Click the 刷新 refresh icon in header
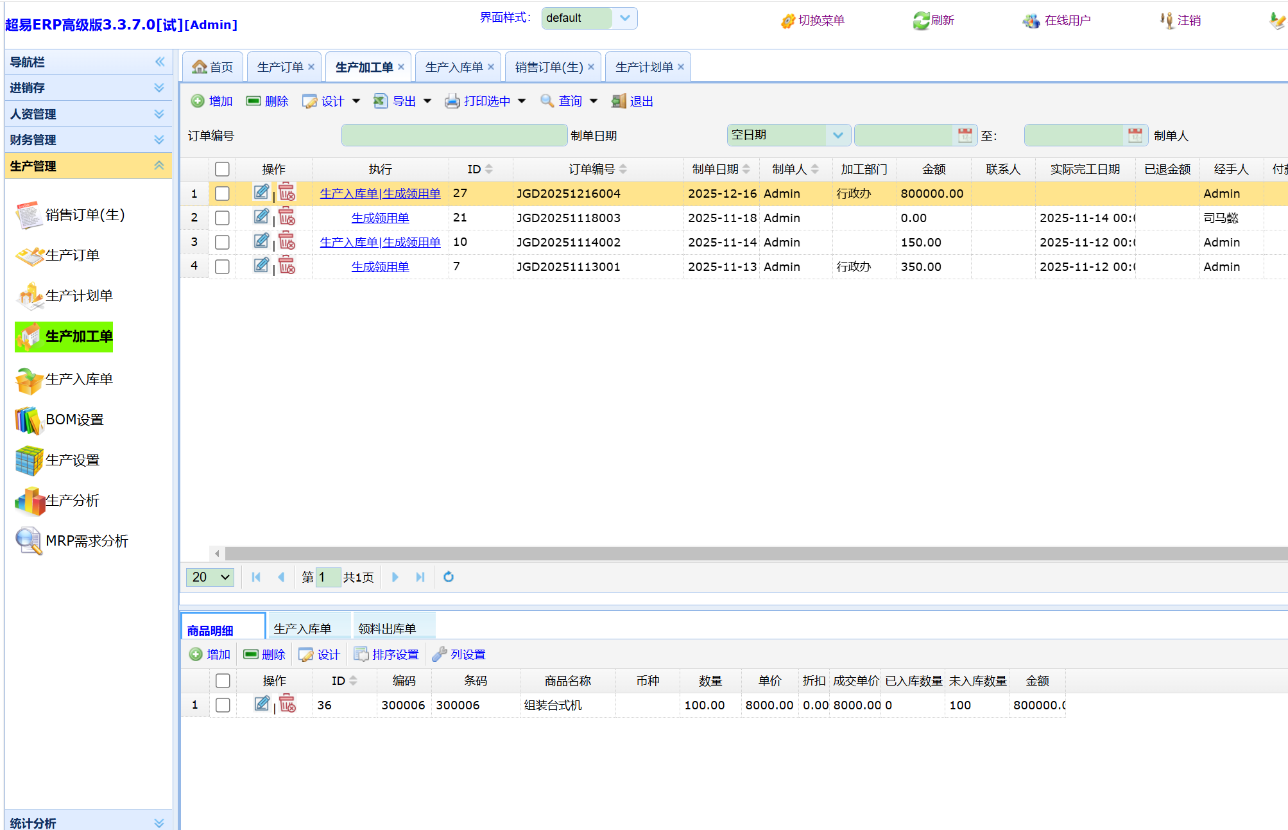 921,21
